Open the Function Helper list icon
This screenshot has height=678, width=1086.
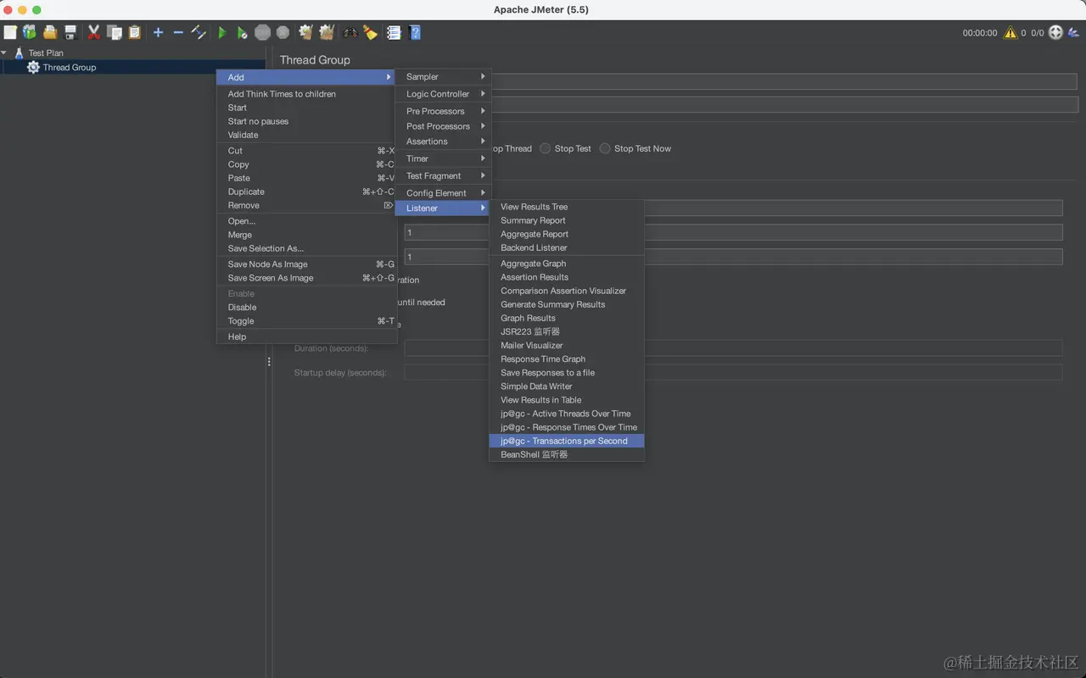(394, 32)
